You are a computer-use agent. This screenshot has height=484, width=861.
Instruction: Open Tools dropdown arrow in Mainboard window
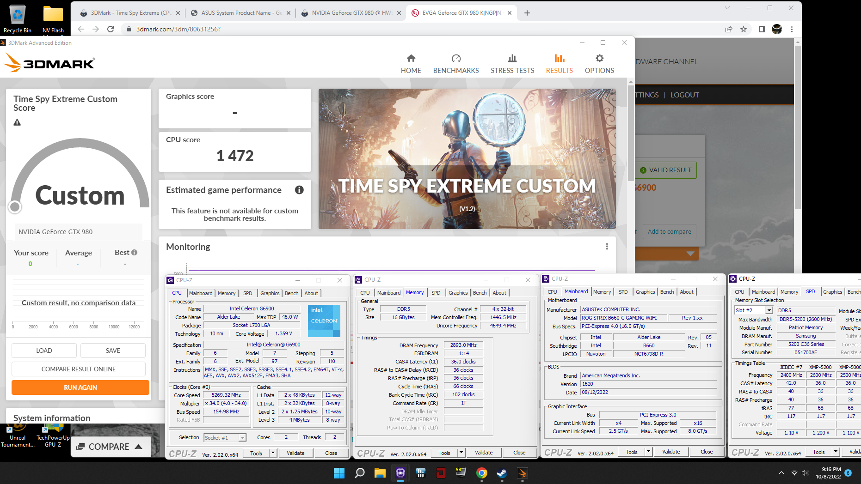[648, 452]
